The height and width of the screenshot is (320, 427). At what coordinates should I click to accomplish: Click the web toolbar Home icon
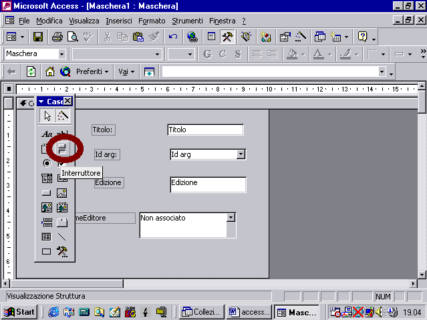[50, 72]
